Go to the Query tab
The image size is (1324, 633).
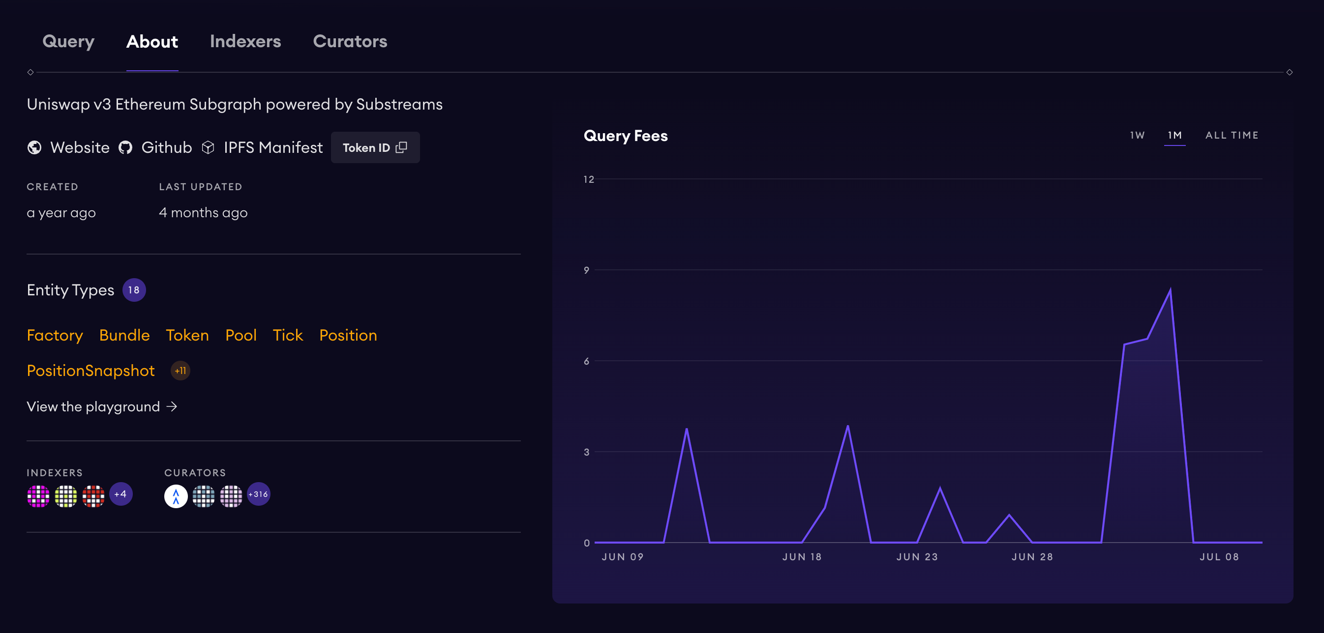click(x=68, y=41)
